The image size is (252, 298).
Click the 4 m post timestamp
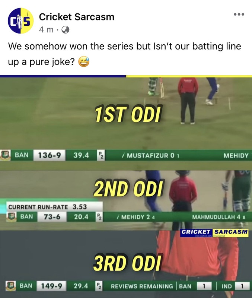tap(46, 30)
